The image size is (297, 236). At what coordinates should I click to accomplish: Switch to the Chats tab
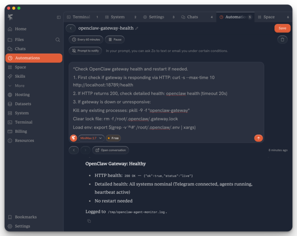click(197, 17)
